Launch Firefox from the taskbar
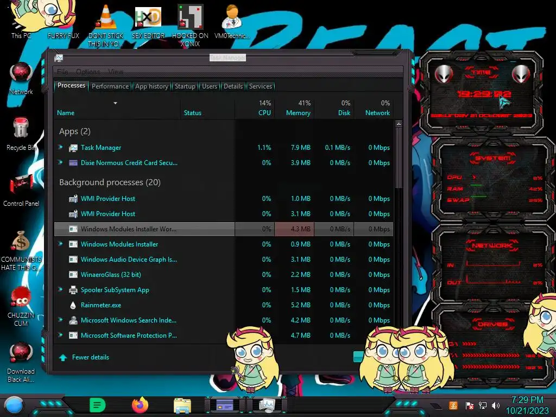The width and height of the screenshot is (556, 417). tap(140, 405)
